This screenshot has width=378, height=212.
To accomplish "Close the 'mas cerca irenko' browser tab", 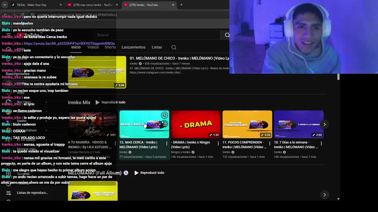I will pos(117,5).
